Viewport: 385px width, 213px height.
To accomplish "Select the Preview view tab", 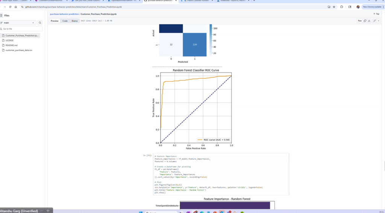I will click(55, 21).
